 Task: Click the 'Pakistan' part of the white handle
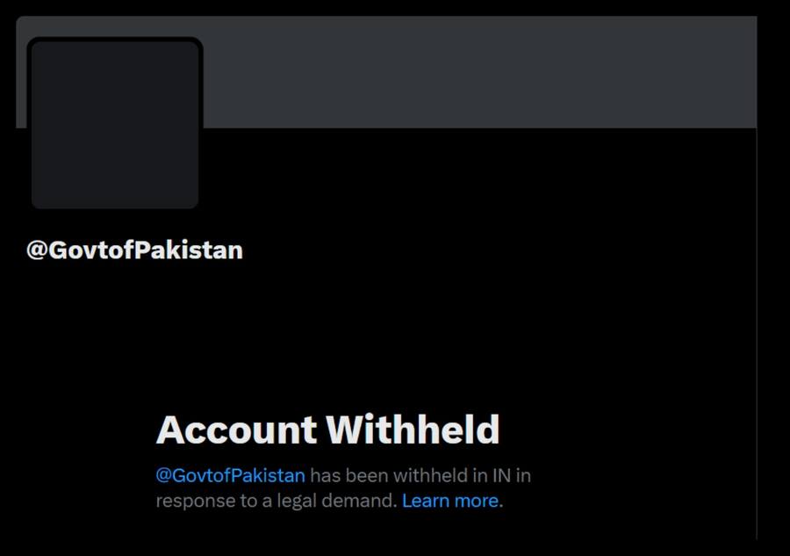[189, 250]
